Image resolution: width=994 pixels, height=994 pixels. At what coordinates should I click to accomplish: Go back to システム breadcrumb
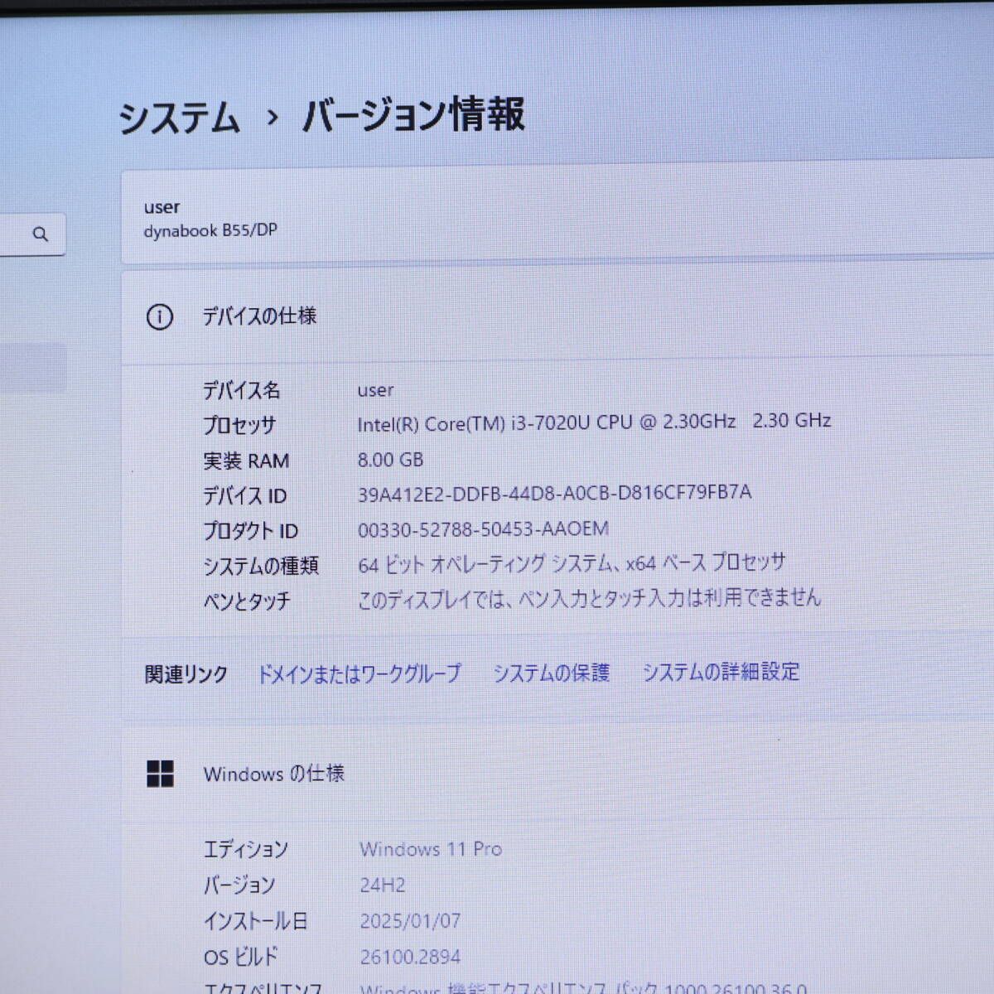179,116
